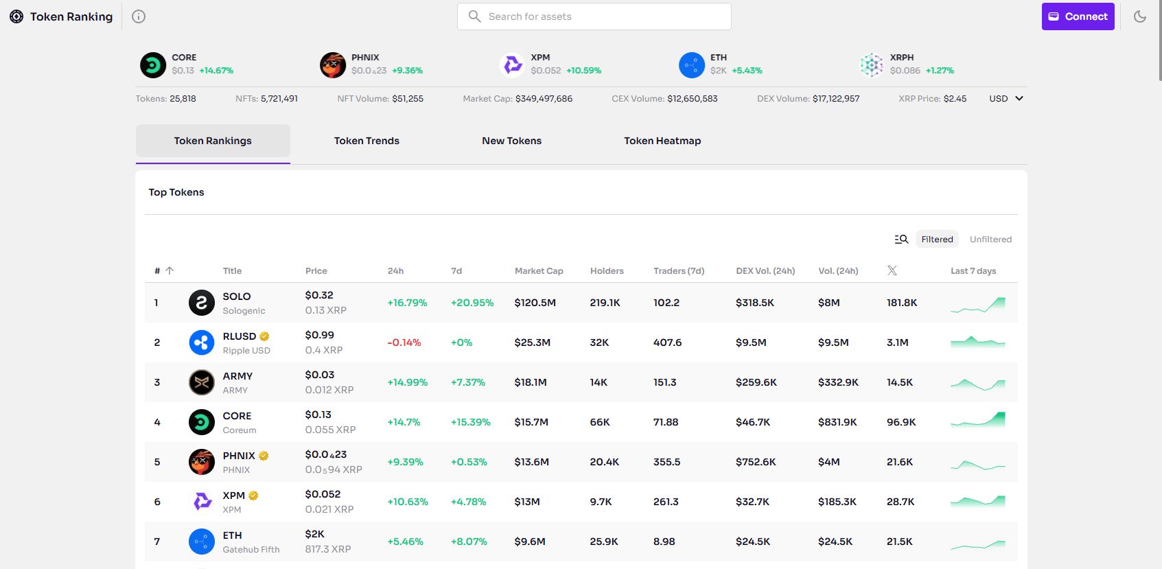View CORE last 7 days sparkline
Viewport: 1162px width, 569px height.
pyautogui.click(x=978, y=419)
